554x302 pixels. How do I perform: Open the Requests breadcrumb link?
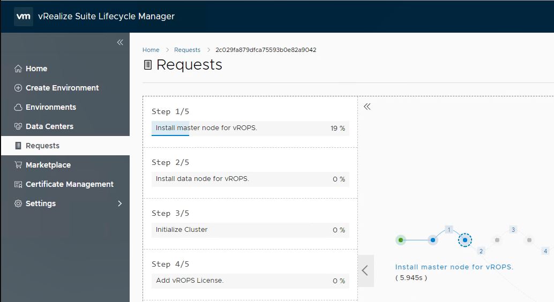[x=187, y=50]
